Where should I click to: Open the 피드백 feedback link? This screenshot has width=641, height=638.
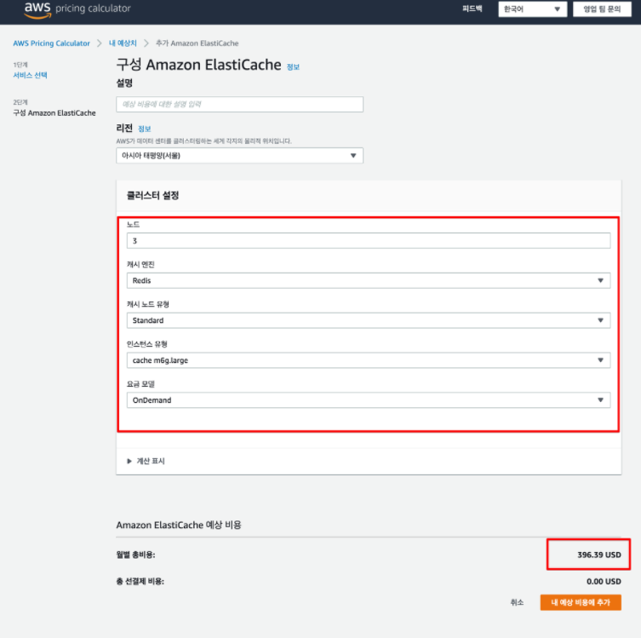point(472,9)
